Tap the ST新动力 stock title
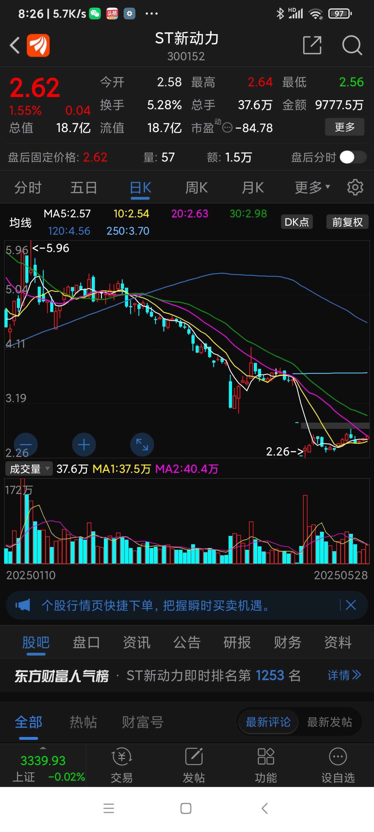 tap(187, 38)
